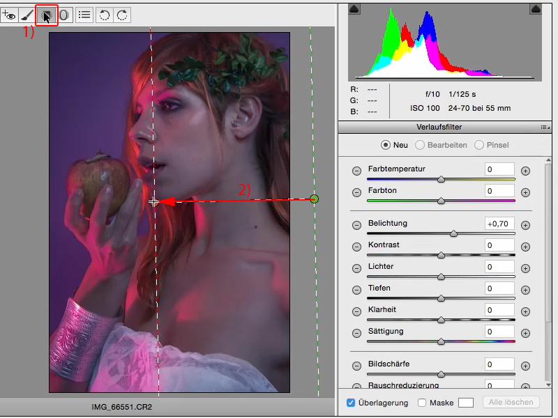Image resolution: width=558 pixels, height=418 pixels.
Task: Rotate image clockwise
Action: tap(122, 15)
